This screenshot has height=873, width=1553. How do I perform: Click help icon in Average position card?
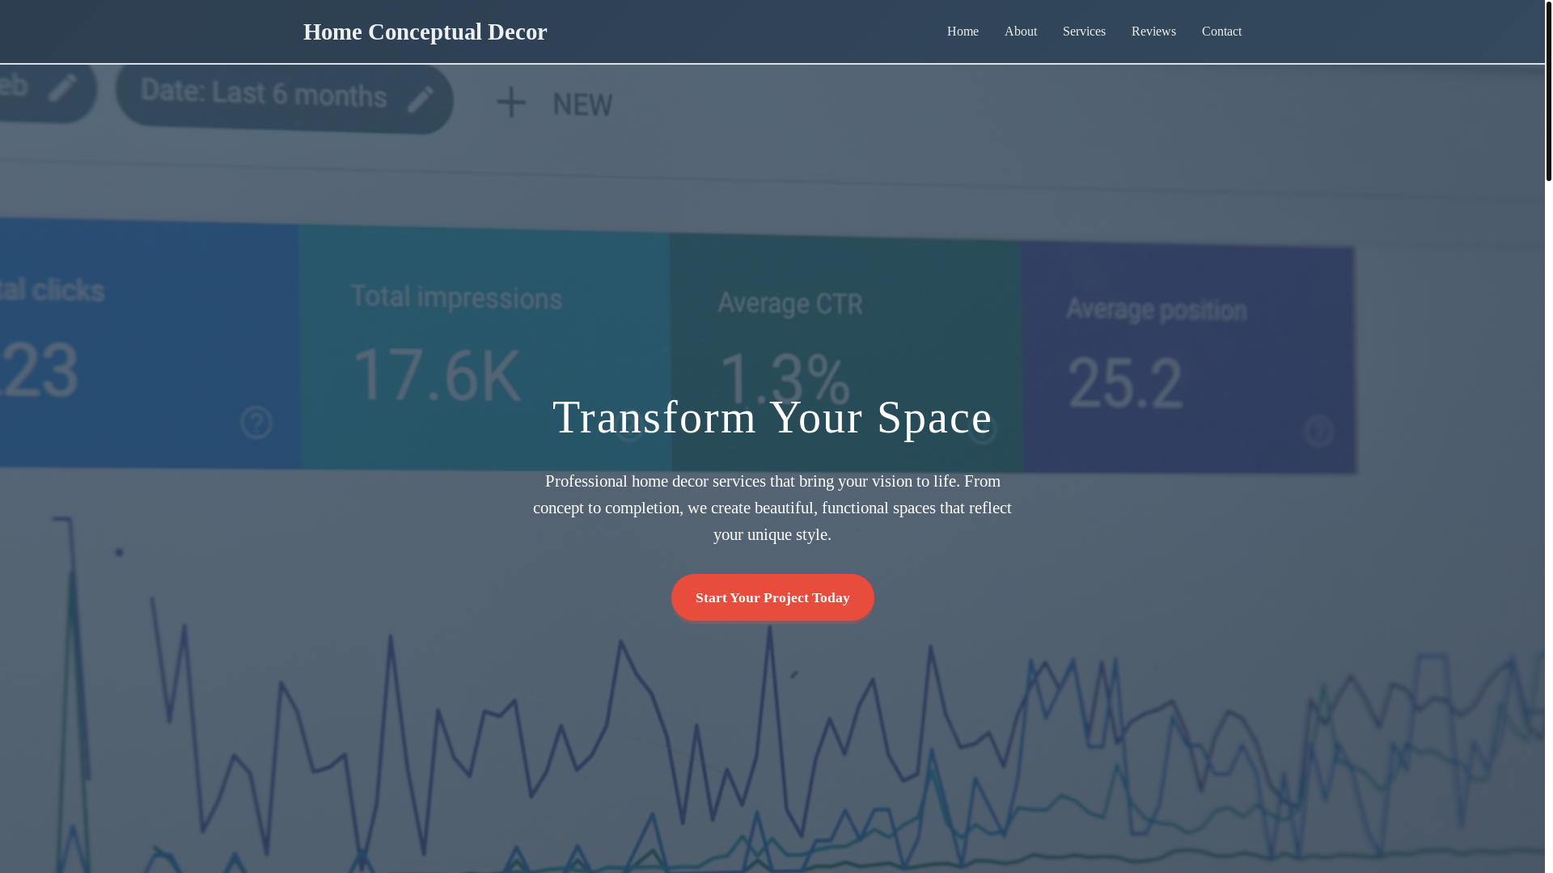tap(1318, 431)
